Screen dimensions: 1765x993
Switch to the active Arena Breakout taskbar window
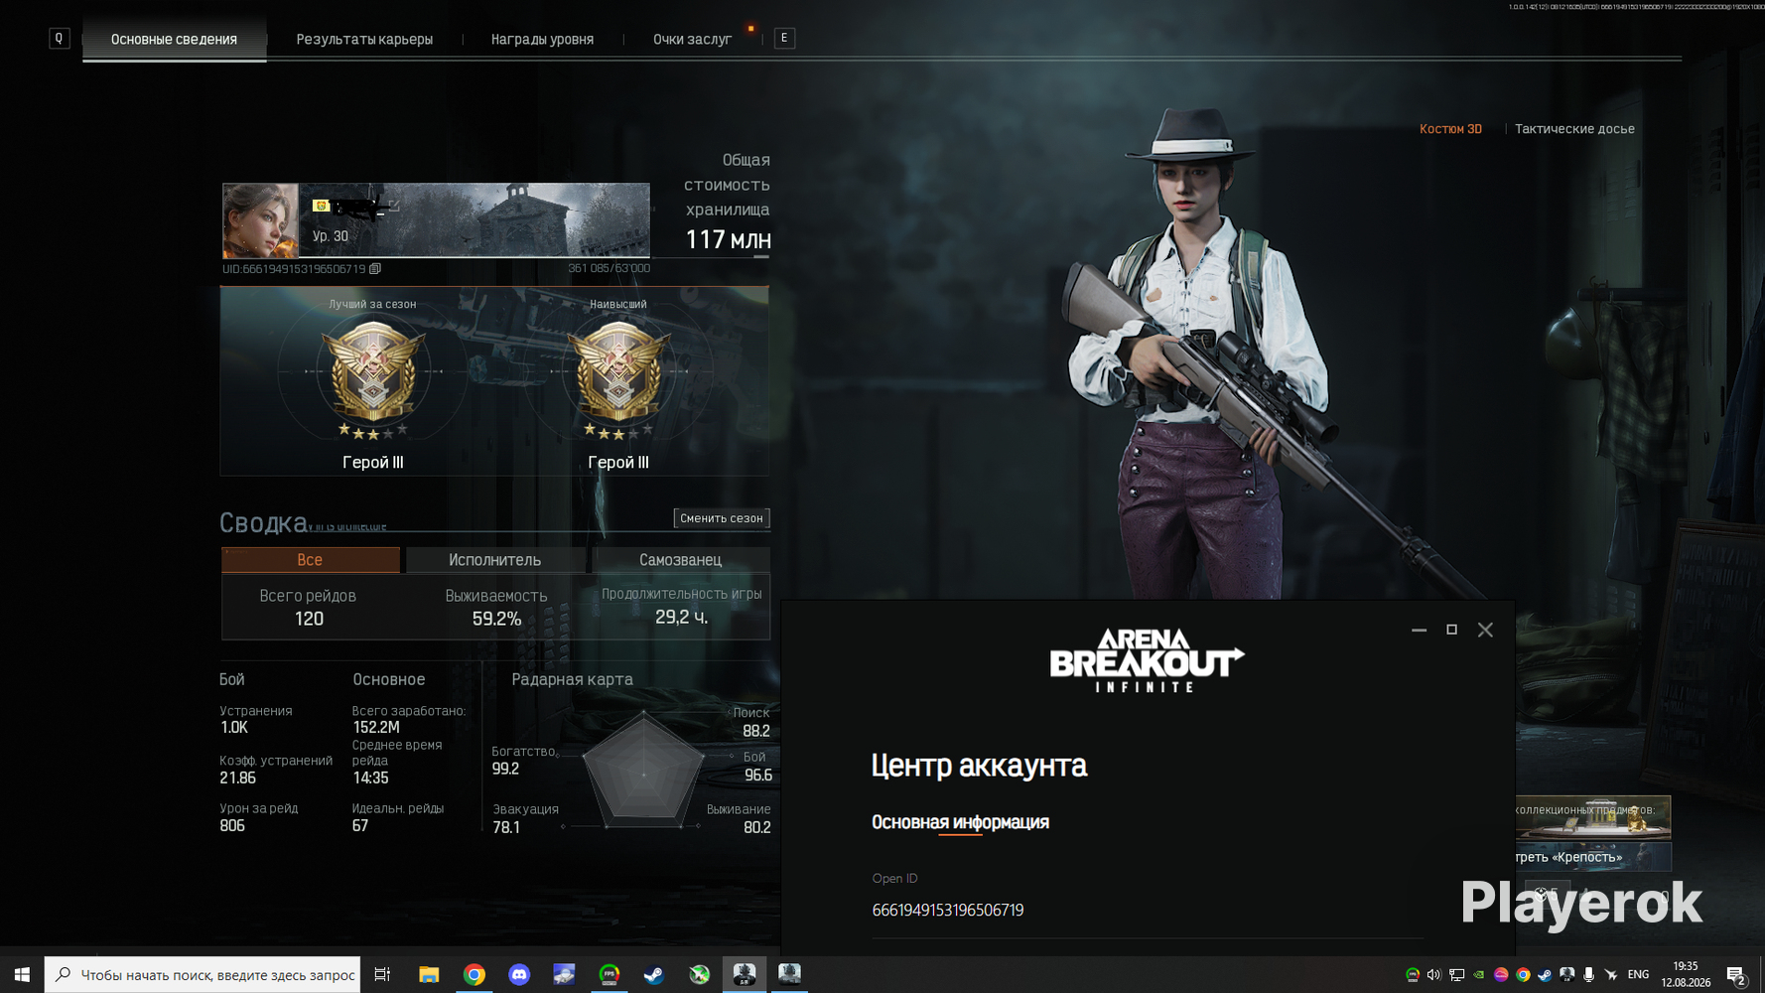[745, 975]
